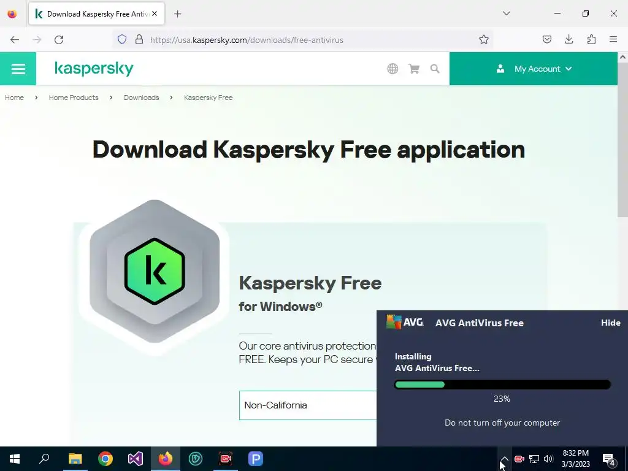Click the Kaspersky Free hexagon logo image

155,271
